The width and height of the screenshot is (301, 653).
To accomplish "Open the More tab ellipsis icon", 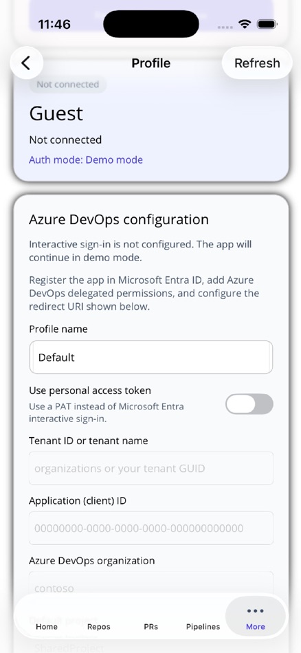I will click(x=255, y=611).
